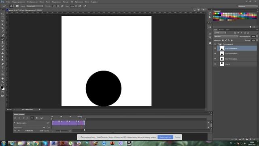This screenshot has width=259, height=146.
Task: Open the Редактирование menu
Action: point(19,2)
